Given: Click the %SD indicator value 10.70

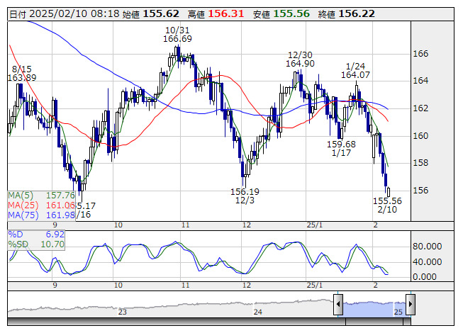Looking at the screenshot, I should click(x=52, y=244).
